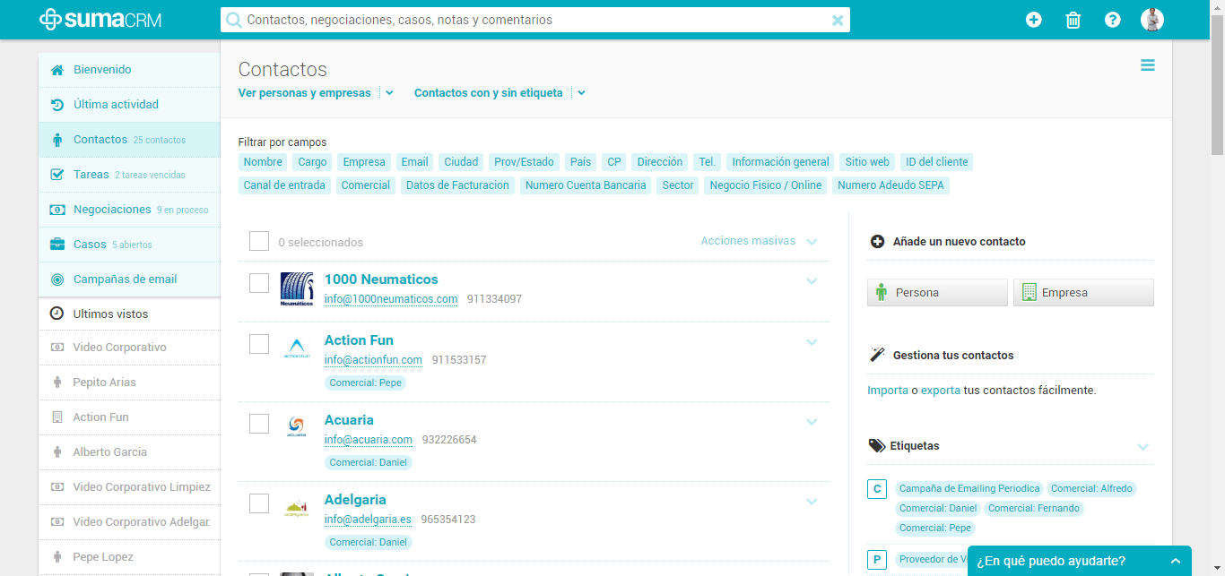Viewport: 1225px width, 576px height.
Task: Tick the Action Fun contact checkbox
Action: [258, 343]
